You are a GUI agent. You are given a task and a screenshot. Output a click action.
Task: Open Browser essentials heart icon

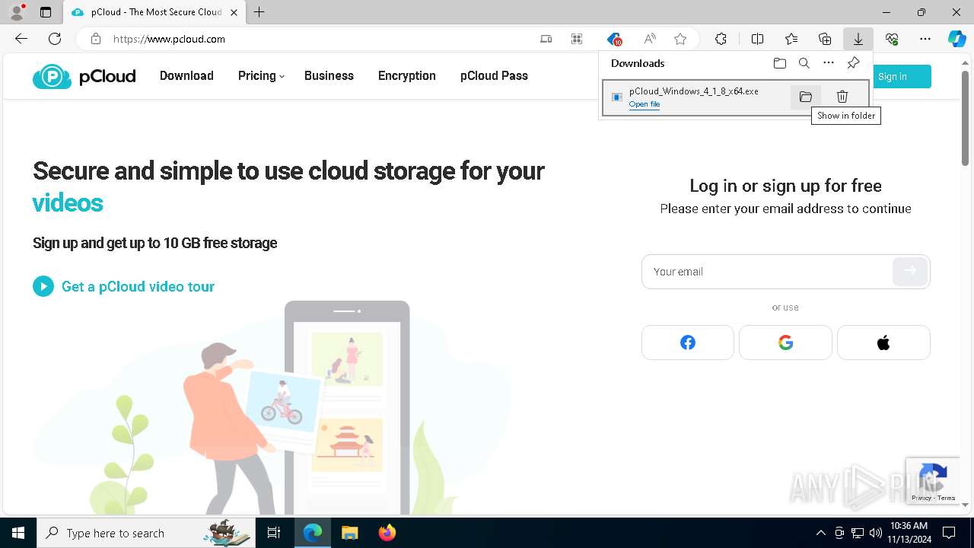[x=892, y=39]
